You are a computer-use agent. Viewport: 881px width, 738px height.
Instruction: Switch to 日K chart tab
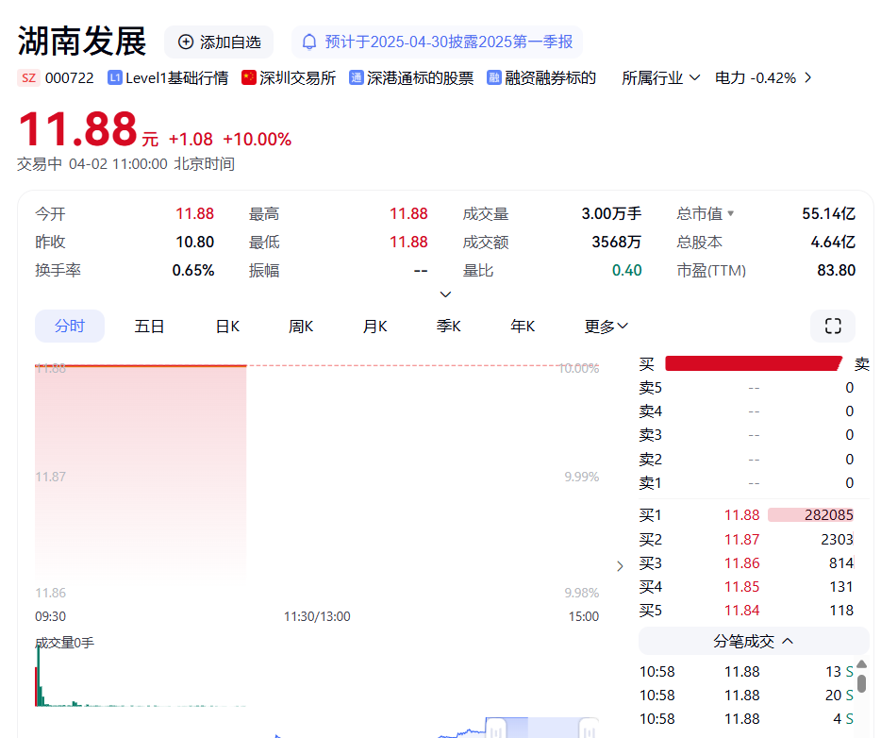(227, 326)
